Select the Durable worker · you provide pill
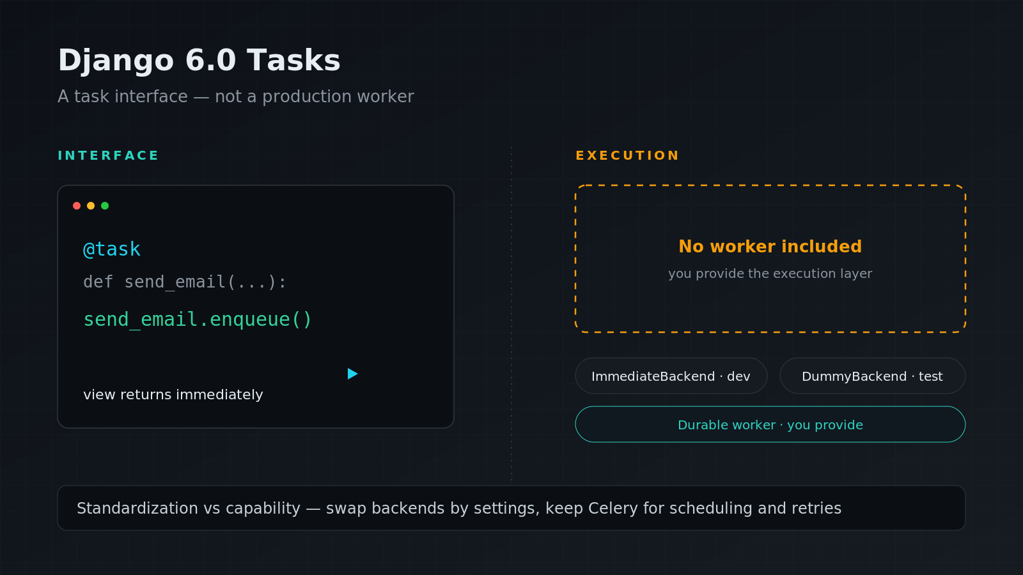 click(x=770, y=424)
